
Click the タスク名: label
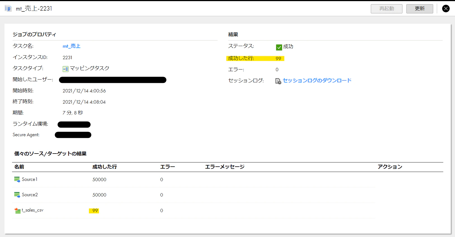(x=23, y=46)
